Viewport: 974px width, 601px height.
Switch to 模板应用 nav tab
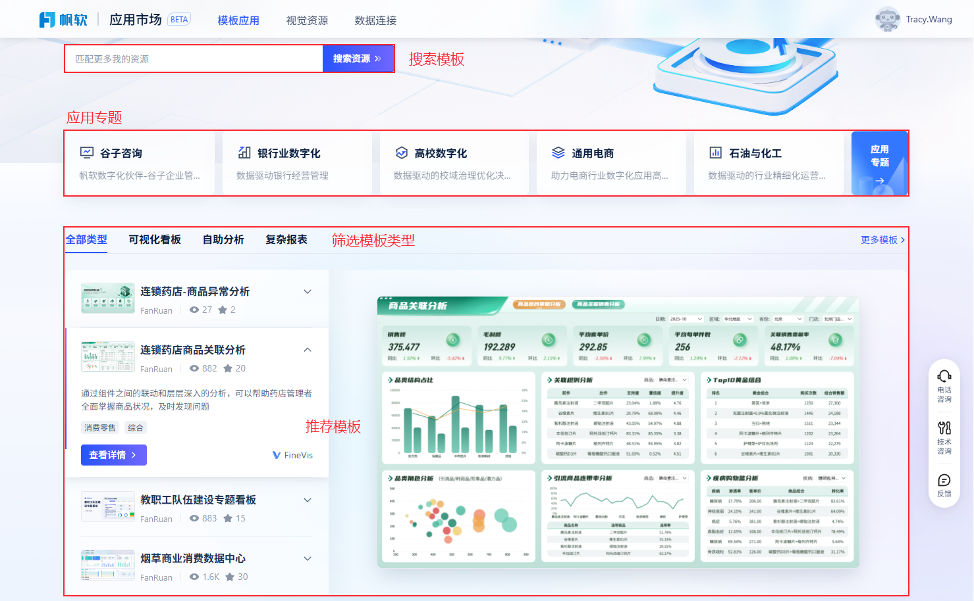pos(238,20)
